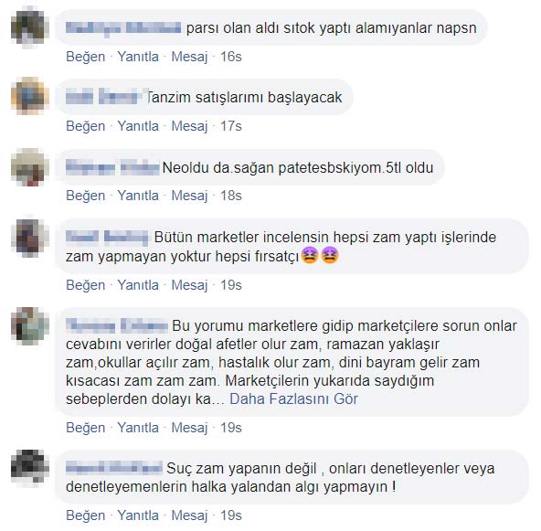Image resolution: width=541 pixels, height=531 pixels.
Task: Click Beğen under the 'Suç zam yapanın değil' comment
Action: pos(86,515)
